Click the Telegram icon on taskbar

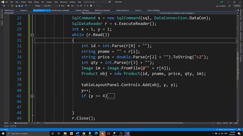[102, 133]
